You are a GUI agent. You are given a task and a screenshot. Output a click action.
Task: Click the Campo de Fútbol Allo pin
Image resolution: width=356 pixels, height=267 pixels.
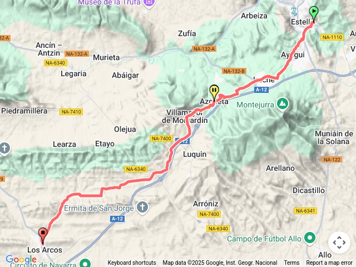[x=310, y=239]
